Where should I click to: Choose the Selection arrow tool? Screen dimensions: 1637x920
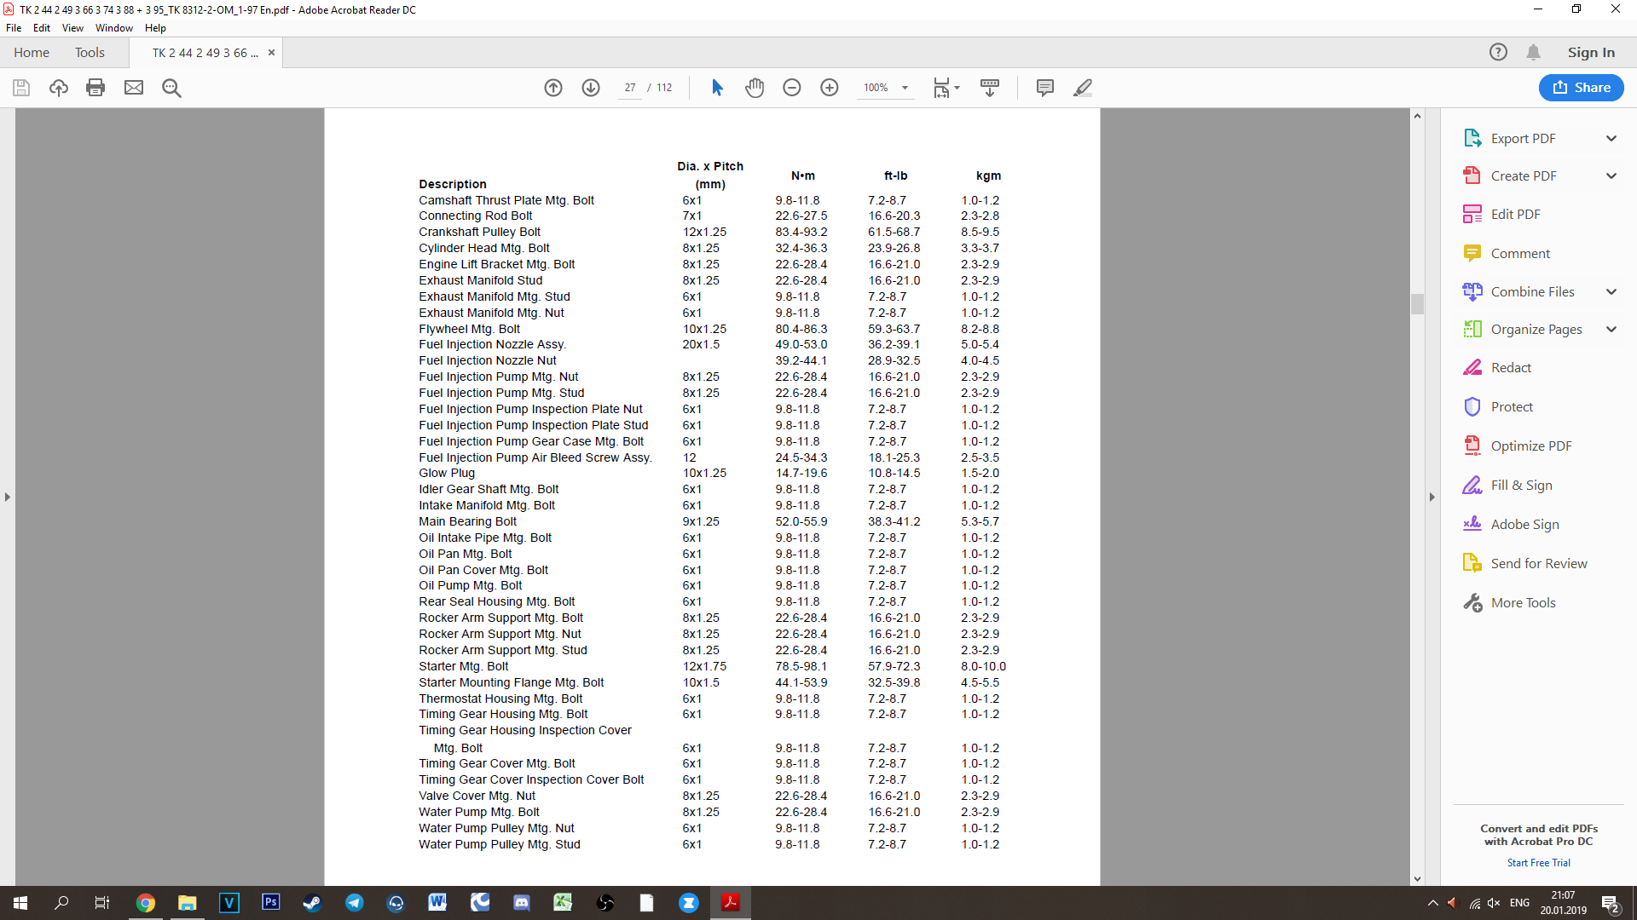click(717, 88)
